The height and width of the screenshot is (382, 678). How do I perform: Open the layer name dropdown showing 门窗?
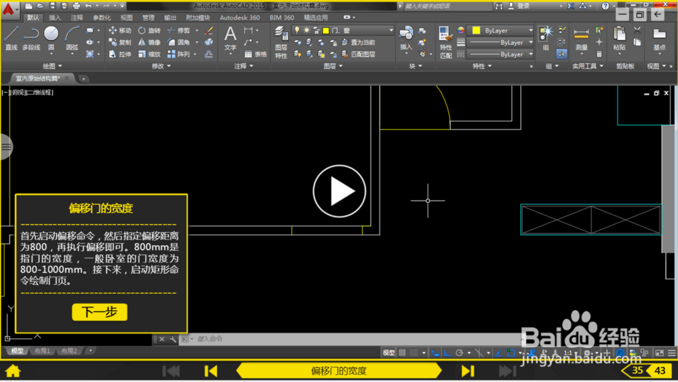click(343, 31)
